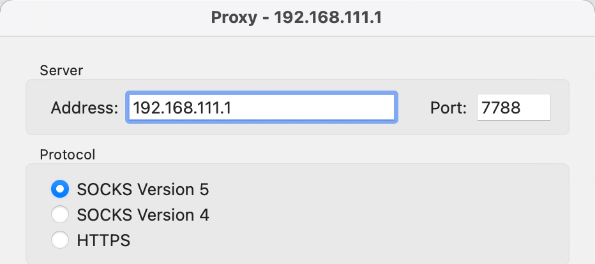
Task: Choose the SOCKS Version 4 radio button
Action: pos(60,214)
